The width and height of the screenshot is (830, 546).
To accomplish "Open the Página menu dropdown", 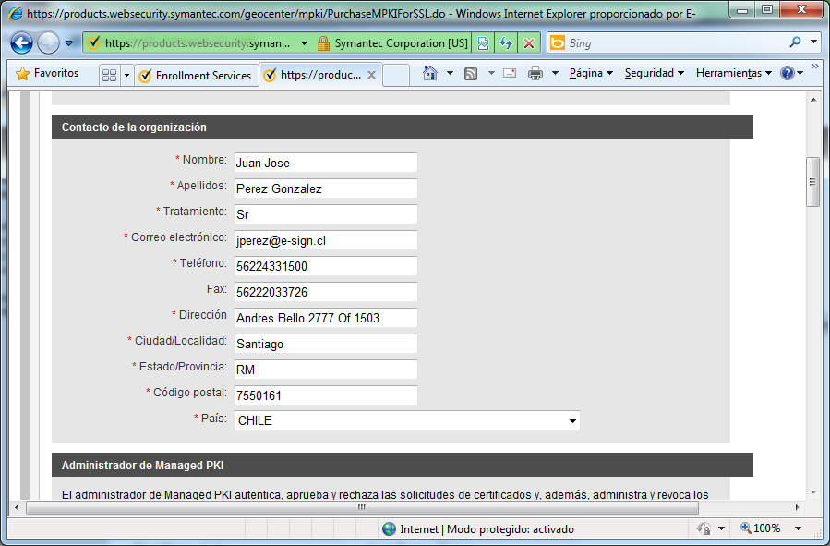I will [591, 74].
